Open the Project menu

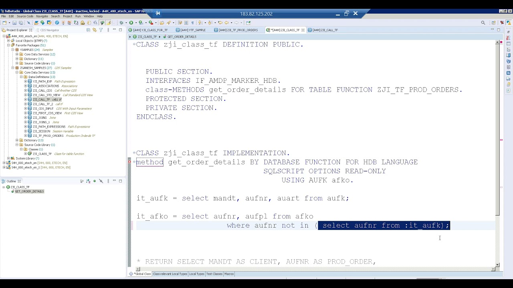click(x=67, y=16)
